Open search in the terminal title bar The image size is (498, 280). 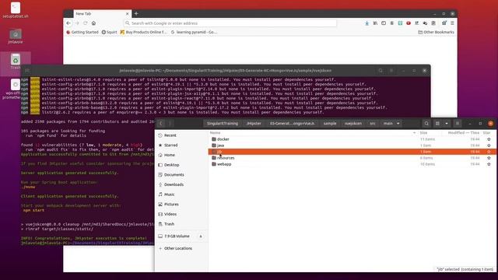coord(381,71)
